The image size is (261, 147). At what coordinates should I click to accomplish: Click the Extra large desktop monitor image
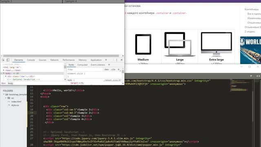coord(217,44)
